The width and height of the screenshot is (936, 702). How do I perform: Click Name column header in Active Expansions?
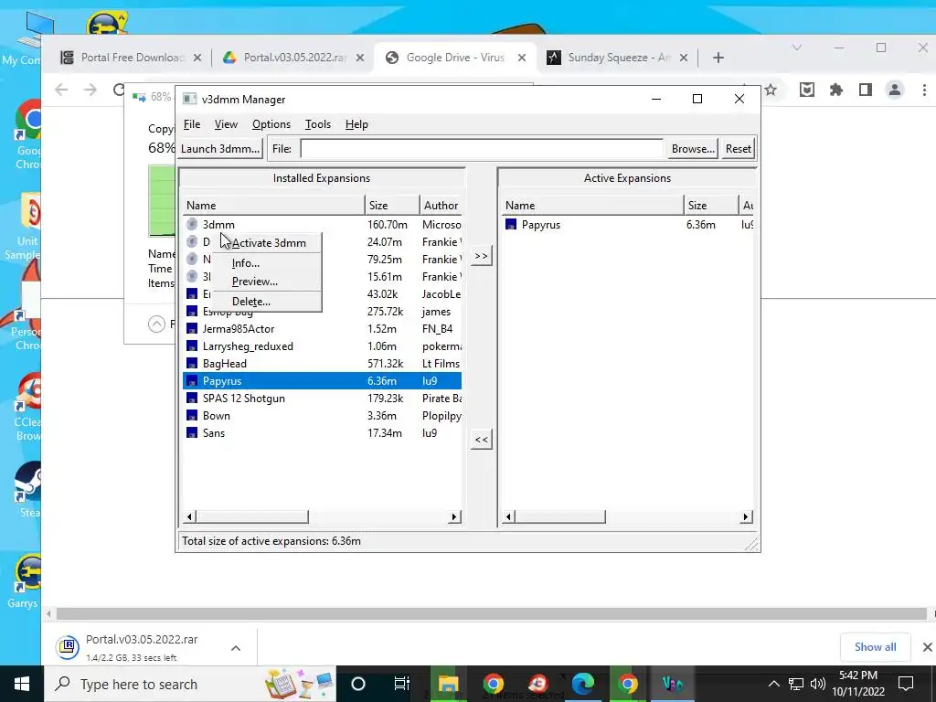click(x=592, y=206)
